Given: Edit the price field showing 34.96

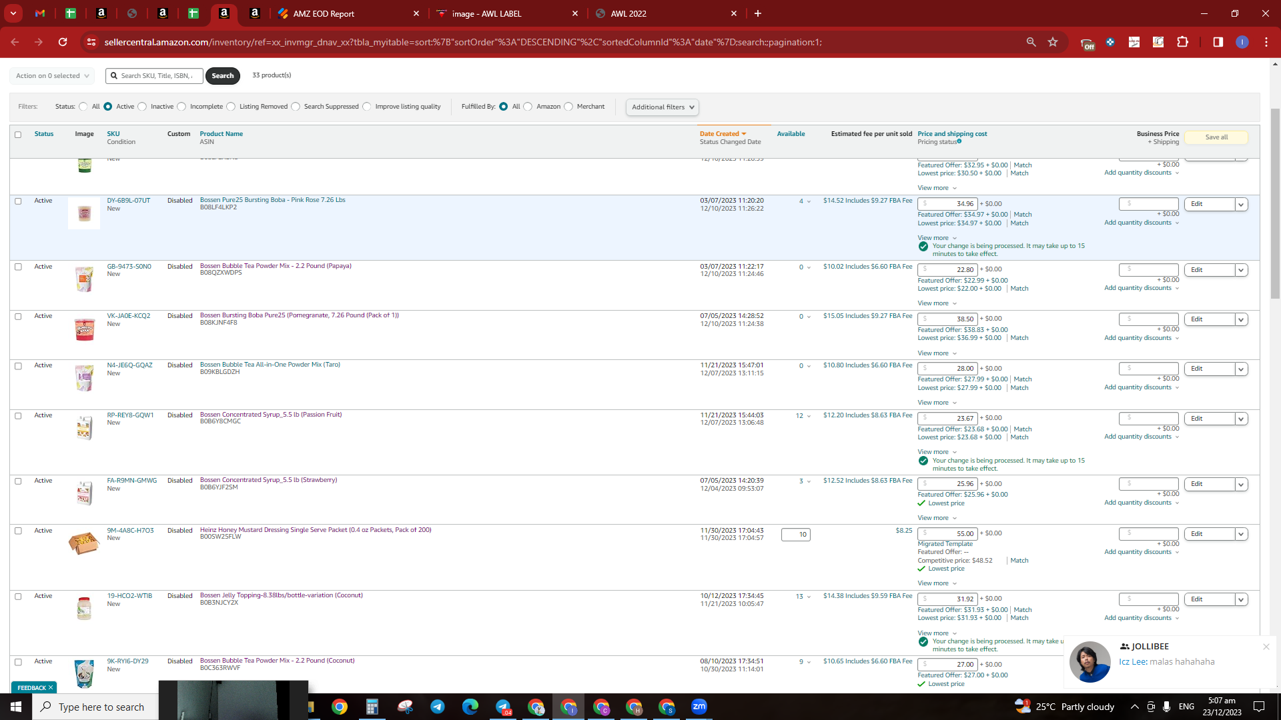Looking at the screenshot, I should point(947,204).
